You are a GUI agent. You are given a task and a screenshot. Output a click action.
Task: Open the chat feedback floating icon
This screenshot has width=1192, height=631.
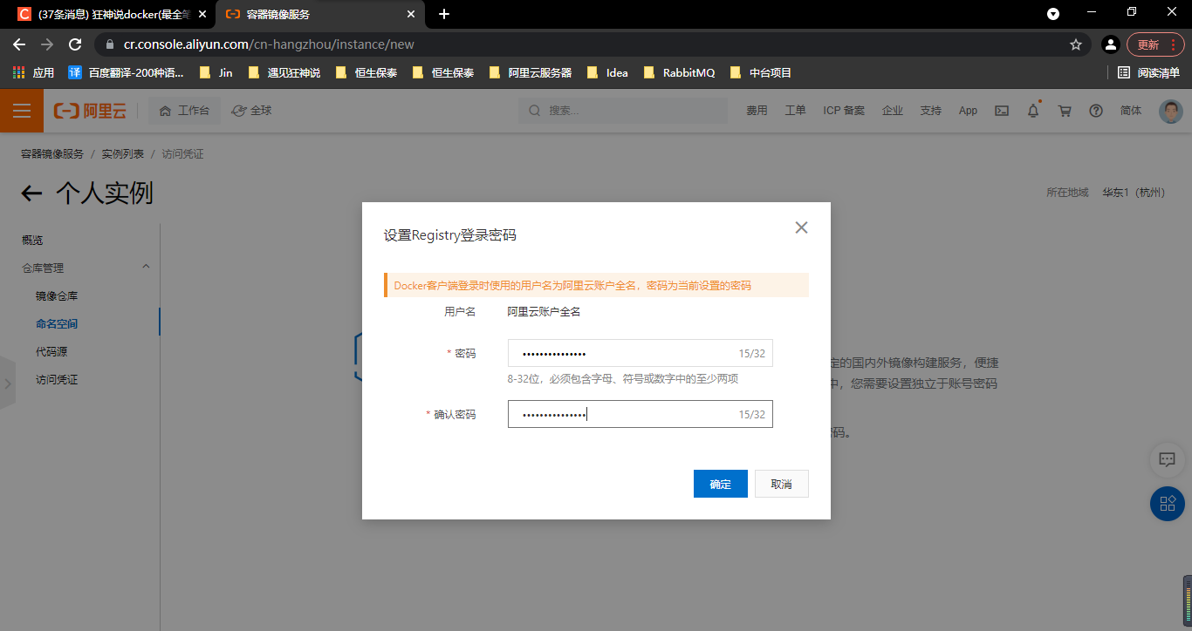[x=1168, y=459]
